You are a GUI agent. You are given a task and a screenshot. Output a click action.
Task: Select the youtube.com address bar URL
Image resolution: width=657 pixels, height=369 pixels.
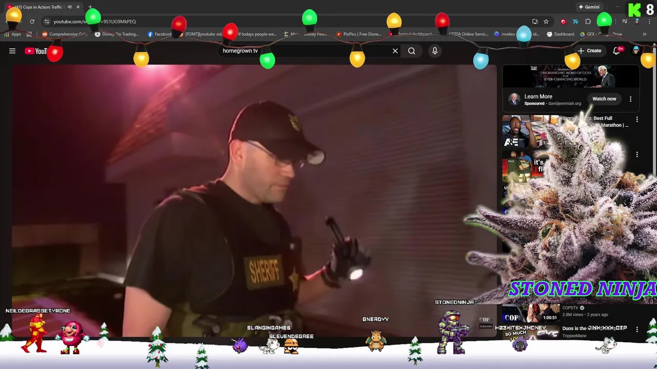click(x=95, y=22)
